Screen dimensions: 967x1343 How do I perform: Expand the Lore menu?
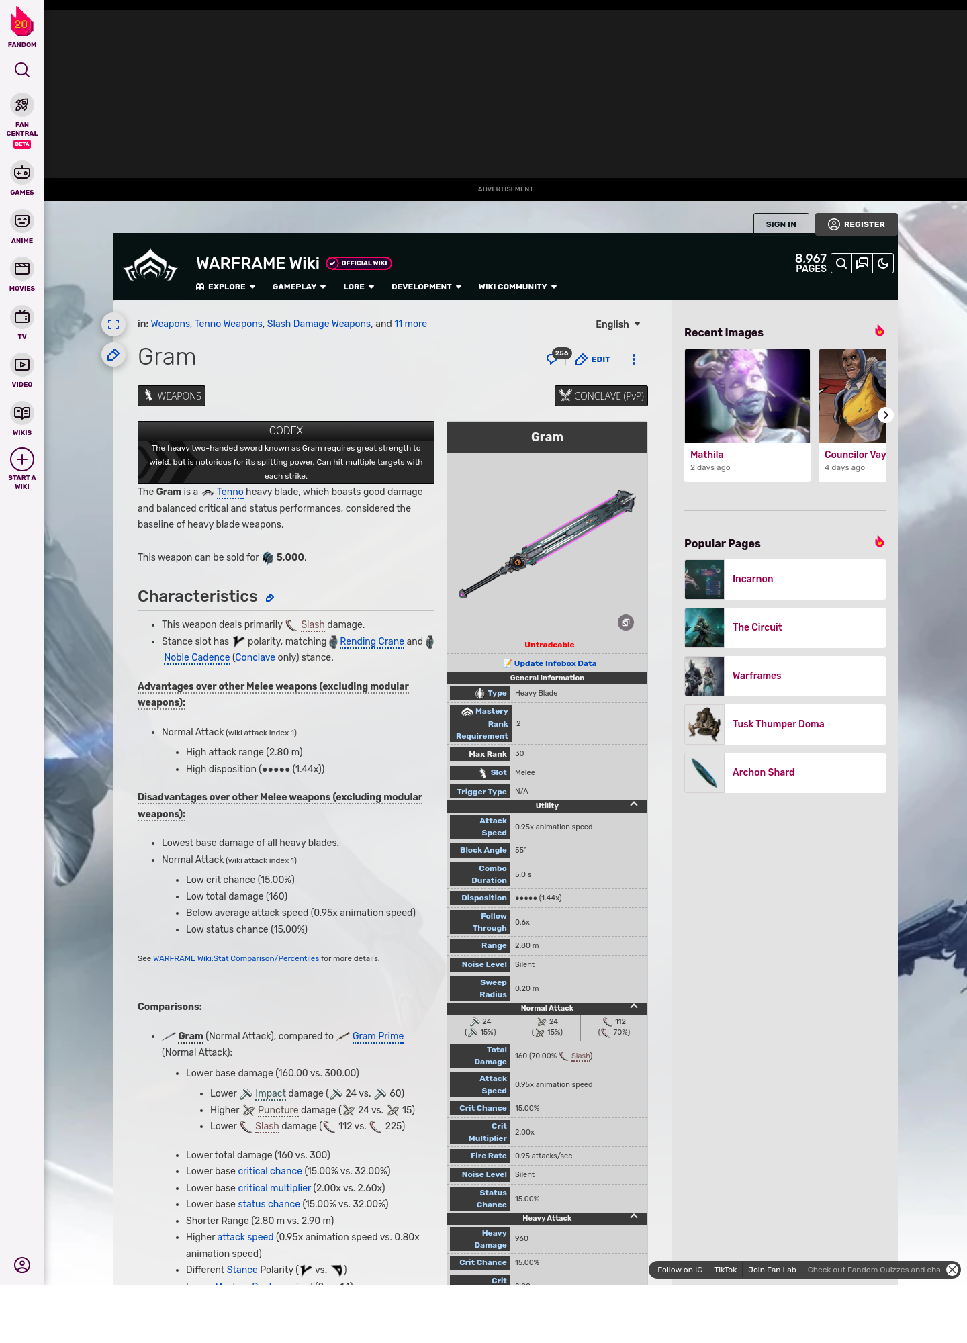(359, 287)
